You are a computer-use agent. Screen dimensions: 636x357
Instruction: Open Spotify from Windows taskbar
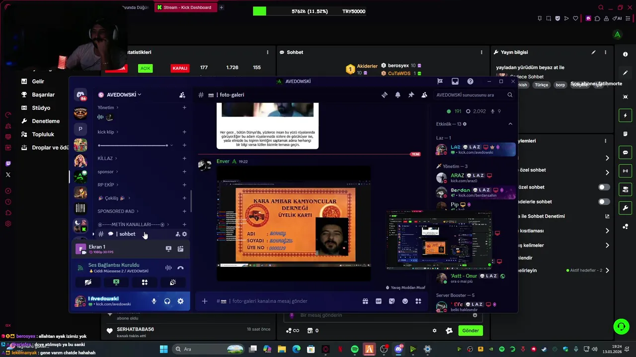pyautogui.click(x=355, y=349)
